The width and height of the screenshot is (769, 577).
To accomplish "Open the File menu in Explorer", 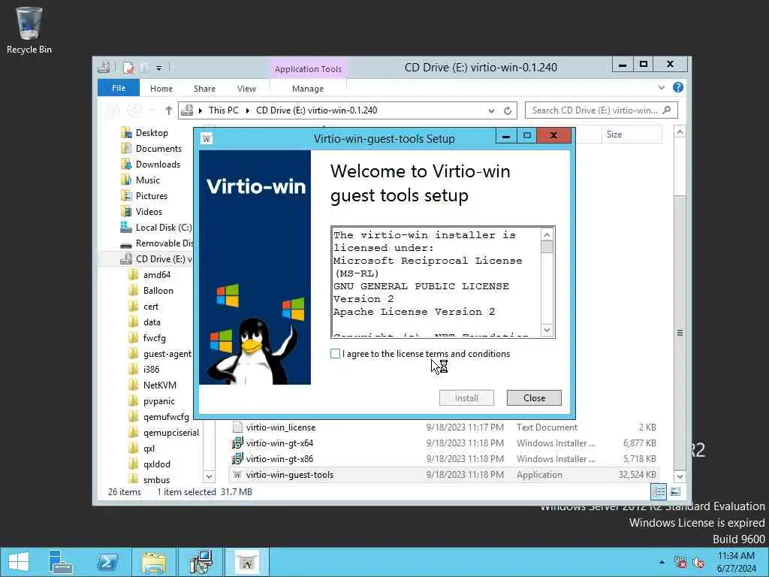I will (119, 89).
